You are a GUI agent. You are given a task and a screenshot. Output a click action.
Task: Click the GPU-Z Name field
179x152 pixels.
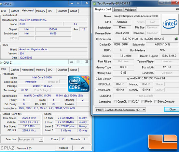[136, 16]
